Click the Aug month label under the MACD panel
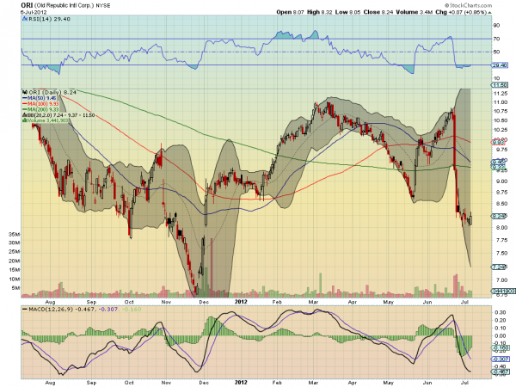 coord(50,383)
